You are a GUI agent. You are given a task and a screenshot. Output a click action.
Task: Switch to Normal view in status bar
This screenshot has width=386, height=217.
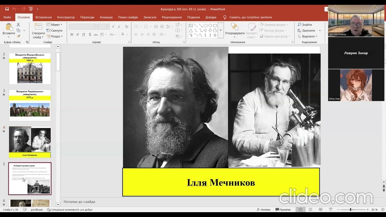[300, 209]
